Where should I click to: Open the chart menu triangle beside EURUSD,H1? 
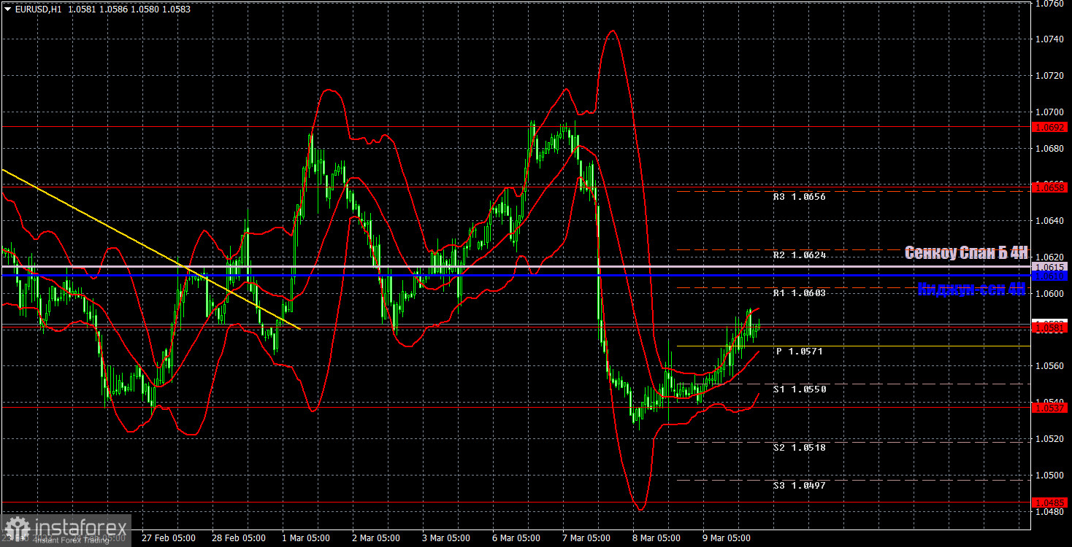[7, 8]
